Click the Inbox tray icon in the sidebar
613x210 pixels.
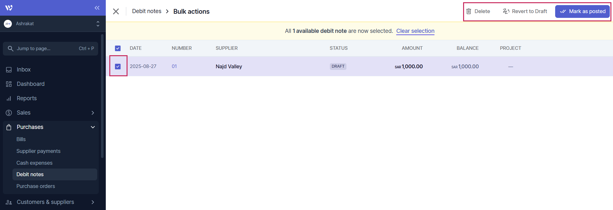9,70
